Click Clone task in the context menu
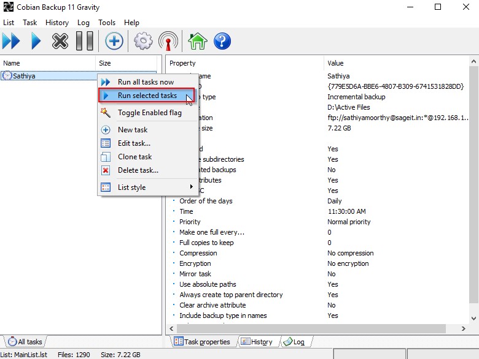 tap(134, 157)
